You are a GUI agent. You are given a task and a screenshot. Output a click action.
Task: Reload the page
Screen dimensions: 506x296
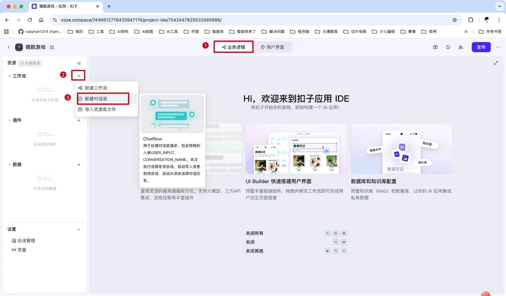[30, 20]
